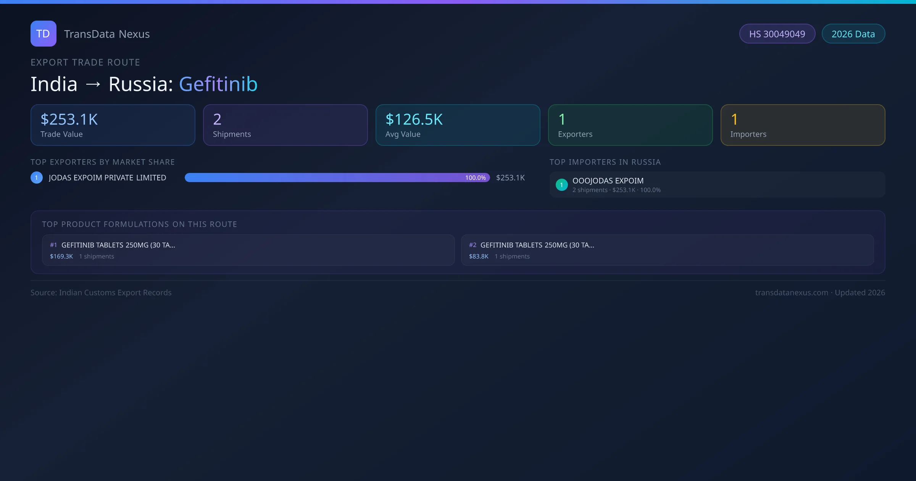Open the #2 Gefitinib tablets formulation card
The image size is (916, 481).
667,250
